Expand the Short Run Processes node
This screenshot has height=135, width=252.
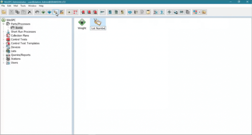(3, 32)
